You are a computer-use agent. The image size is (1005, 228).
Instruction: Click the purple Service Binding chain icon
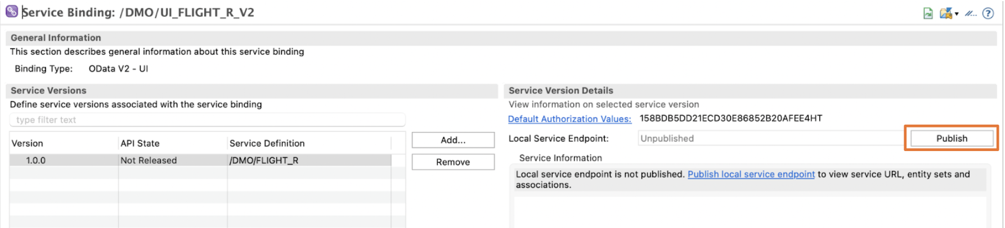(x=11, y=12)
